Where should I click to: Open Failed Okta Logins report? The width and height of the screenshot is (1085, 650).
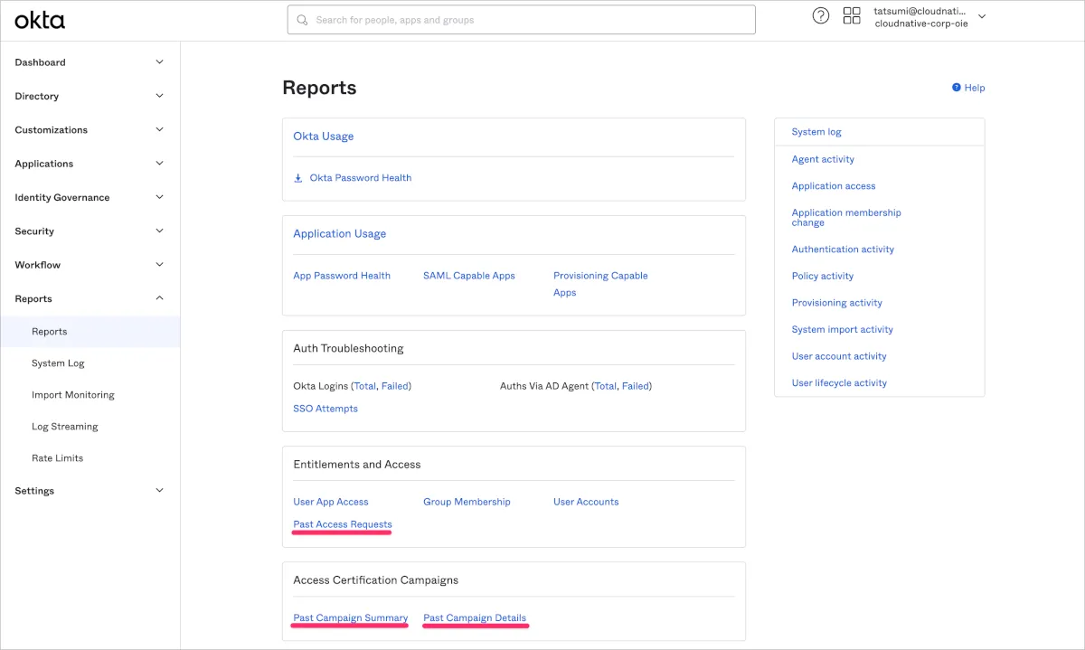[x=394, y=386]
